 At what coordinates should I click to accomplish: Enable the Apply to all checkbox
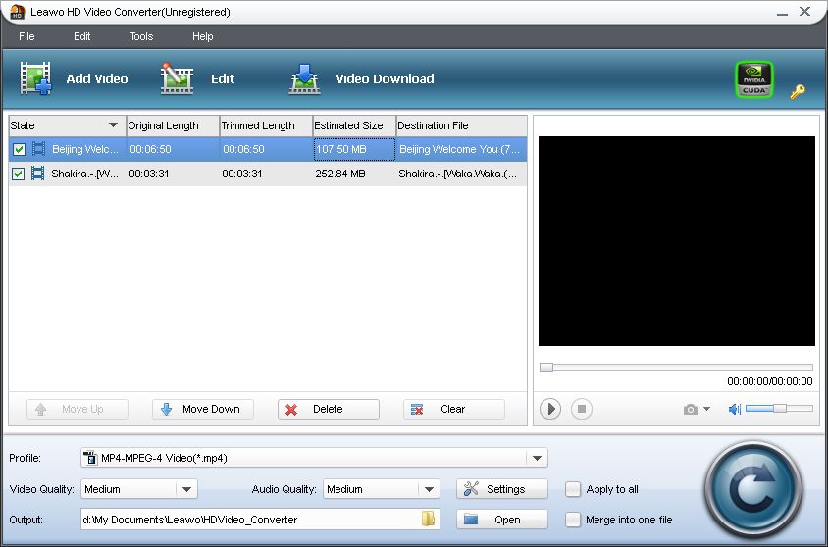[572, 489]
